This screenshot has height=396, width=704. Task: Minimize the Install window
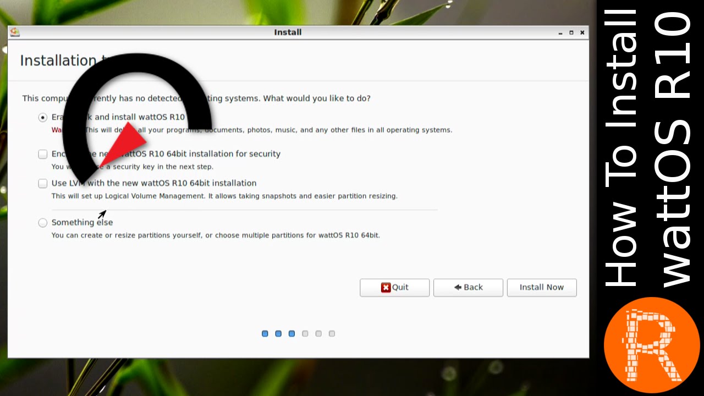point(560,33)
